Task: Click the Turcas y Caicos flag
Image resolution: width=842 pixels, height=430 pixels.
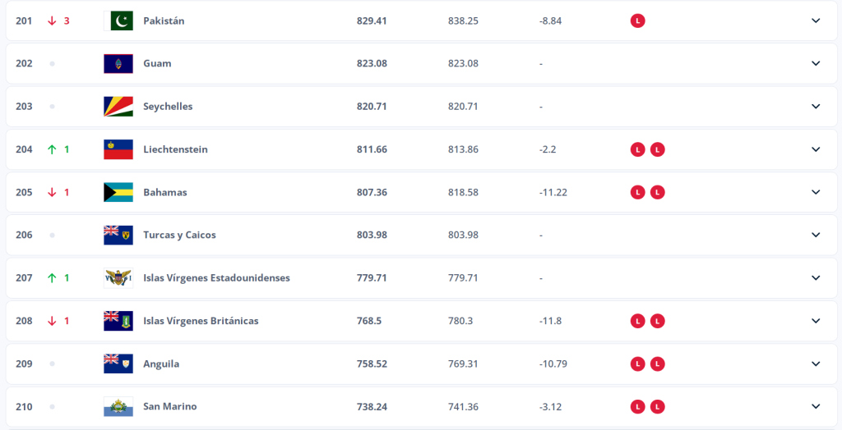Action: point(118,235)
